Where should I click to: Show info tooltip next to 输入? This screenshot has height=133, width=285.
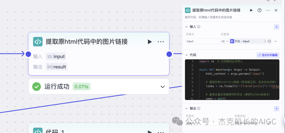199,27
